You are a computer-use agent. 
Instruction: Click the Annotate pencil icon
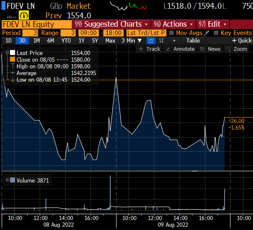coord(168,49)
